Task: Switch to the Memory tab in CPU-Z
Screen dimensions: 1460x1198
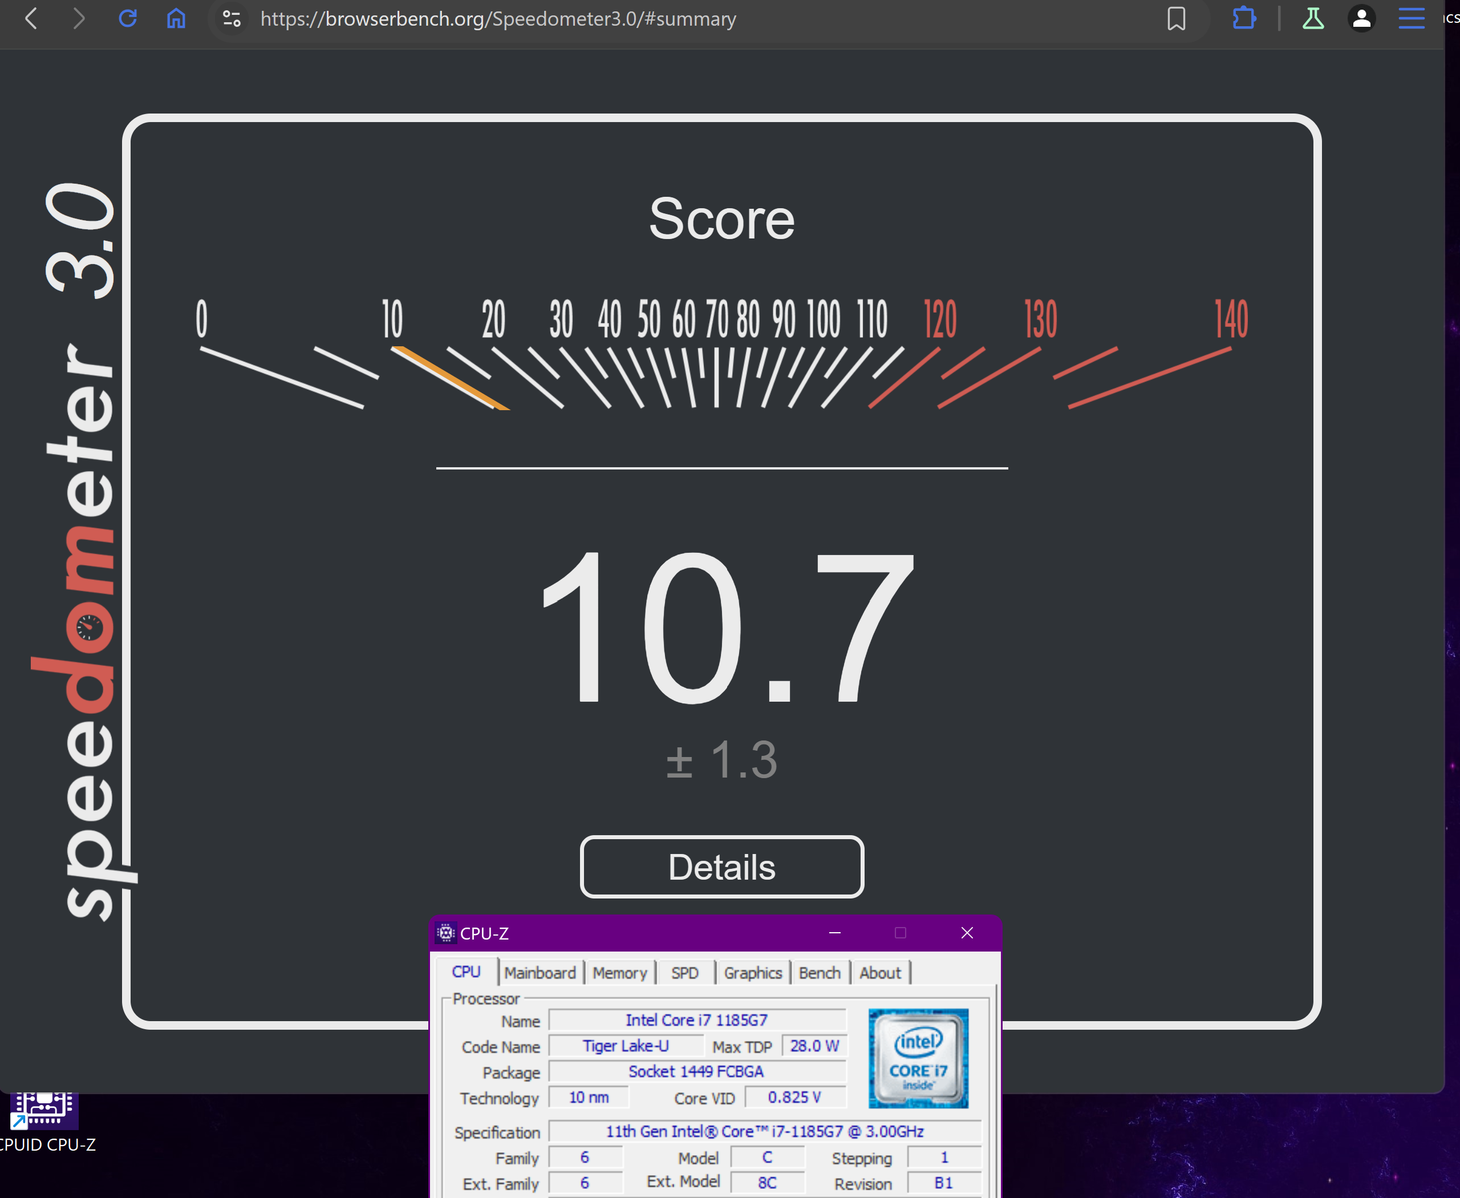Action: point(619,973)
